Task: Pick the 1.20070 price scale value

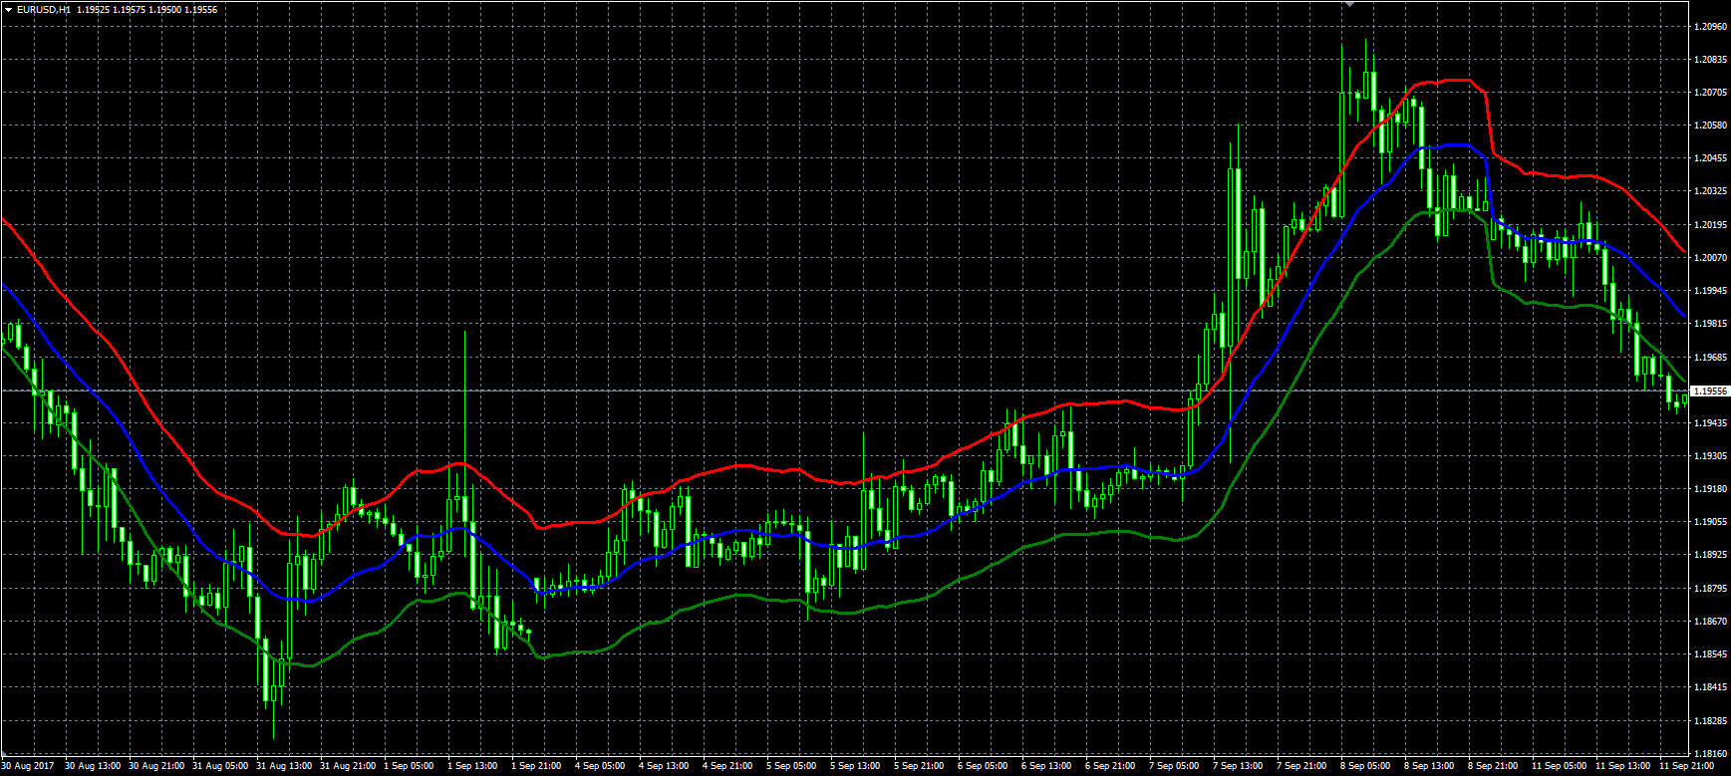Action: (1710, 258)
